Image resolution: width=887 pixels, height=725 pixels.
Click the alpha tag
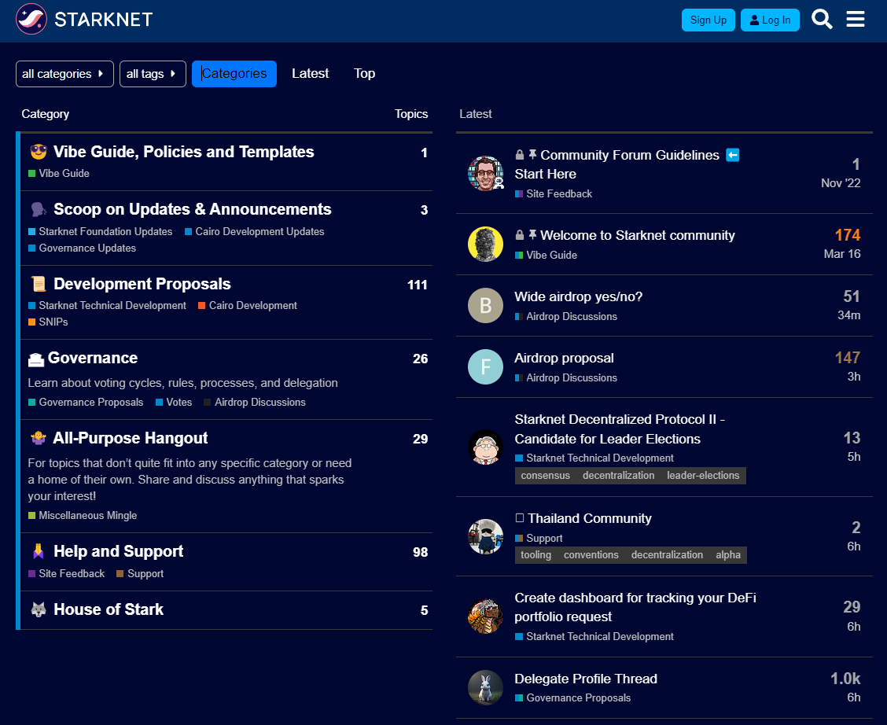coord(728,555)
